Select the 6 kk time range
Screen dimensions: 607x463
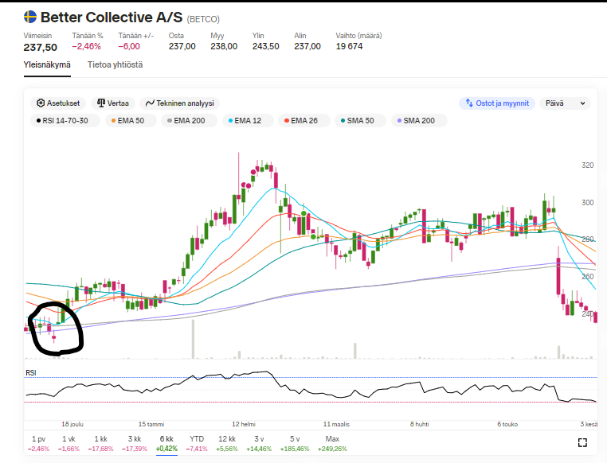pos(166,443)
